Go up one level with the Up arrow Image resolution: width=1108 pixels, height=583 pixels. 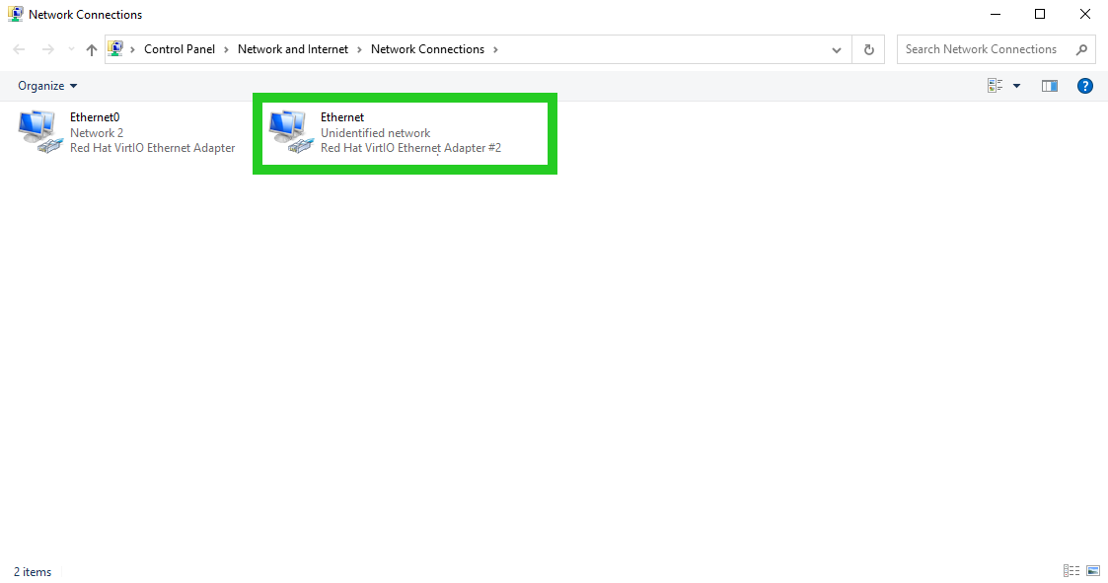coord(92,49)
